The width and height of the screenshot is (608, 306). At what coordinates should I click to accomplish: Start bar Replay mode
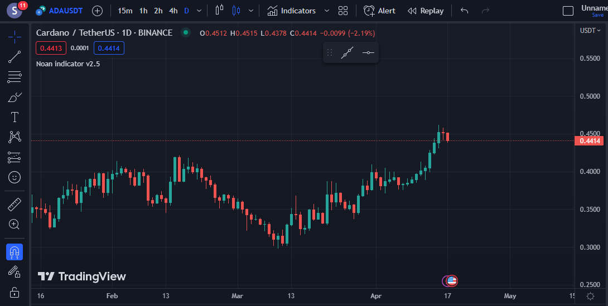426,11
